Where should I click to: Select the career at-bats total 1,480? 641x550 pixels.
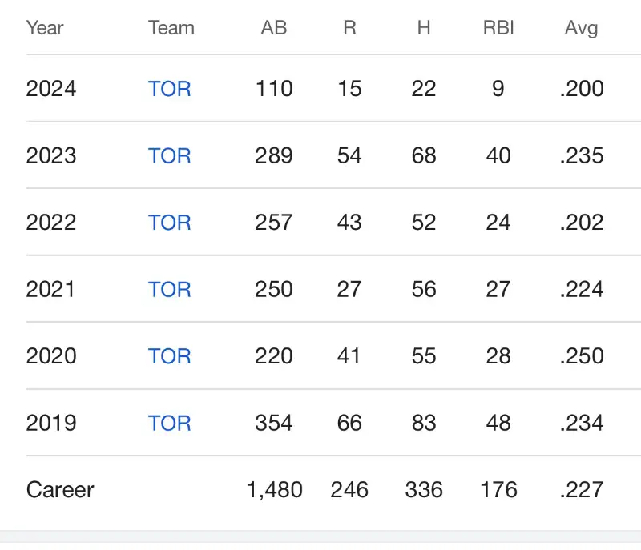point(274,489)
